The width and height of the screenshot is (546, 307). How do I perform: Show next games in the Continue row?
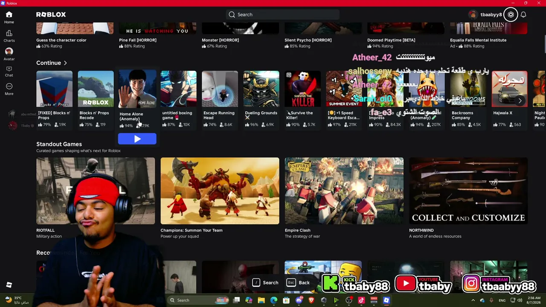[x=520, y=101]
